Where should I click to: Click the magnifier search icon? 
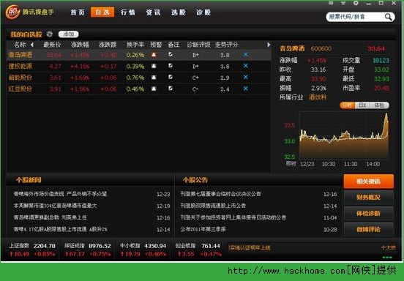(389, 17)
